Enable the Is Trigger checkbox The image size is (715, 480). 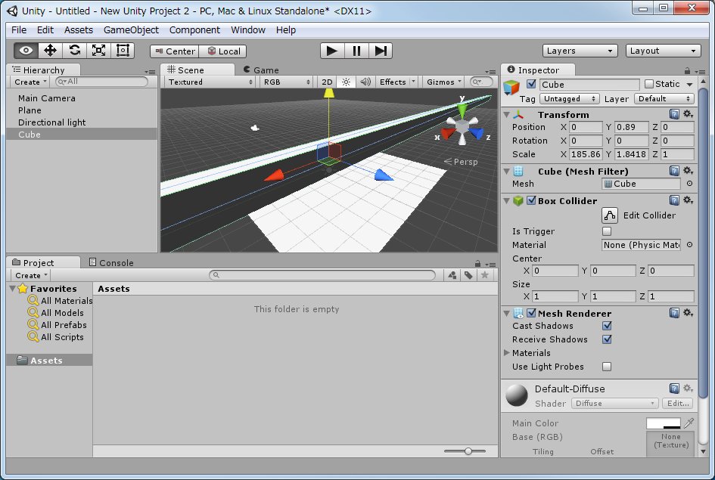607,231
